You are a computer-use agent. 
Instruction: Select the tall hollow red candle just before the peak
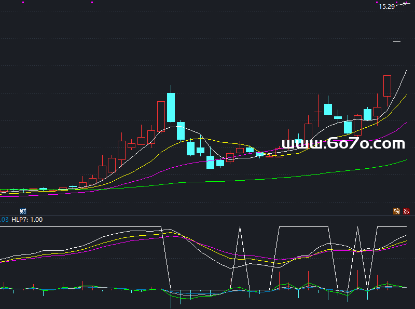click(161, 116)
